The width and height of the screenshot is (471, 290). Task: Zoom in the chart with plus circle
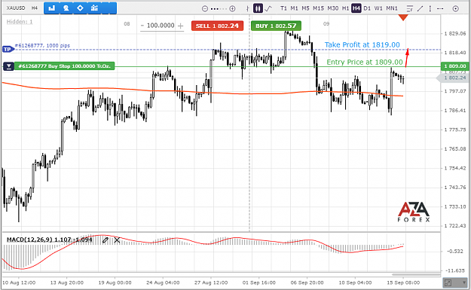(232, 9)
